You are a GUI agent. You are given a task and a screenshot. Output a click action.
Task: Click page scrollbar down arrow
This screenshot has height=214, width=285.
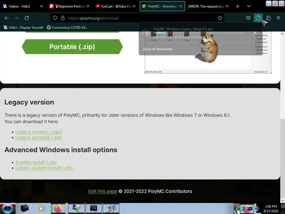click(282, 200)
